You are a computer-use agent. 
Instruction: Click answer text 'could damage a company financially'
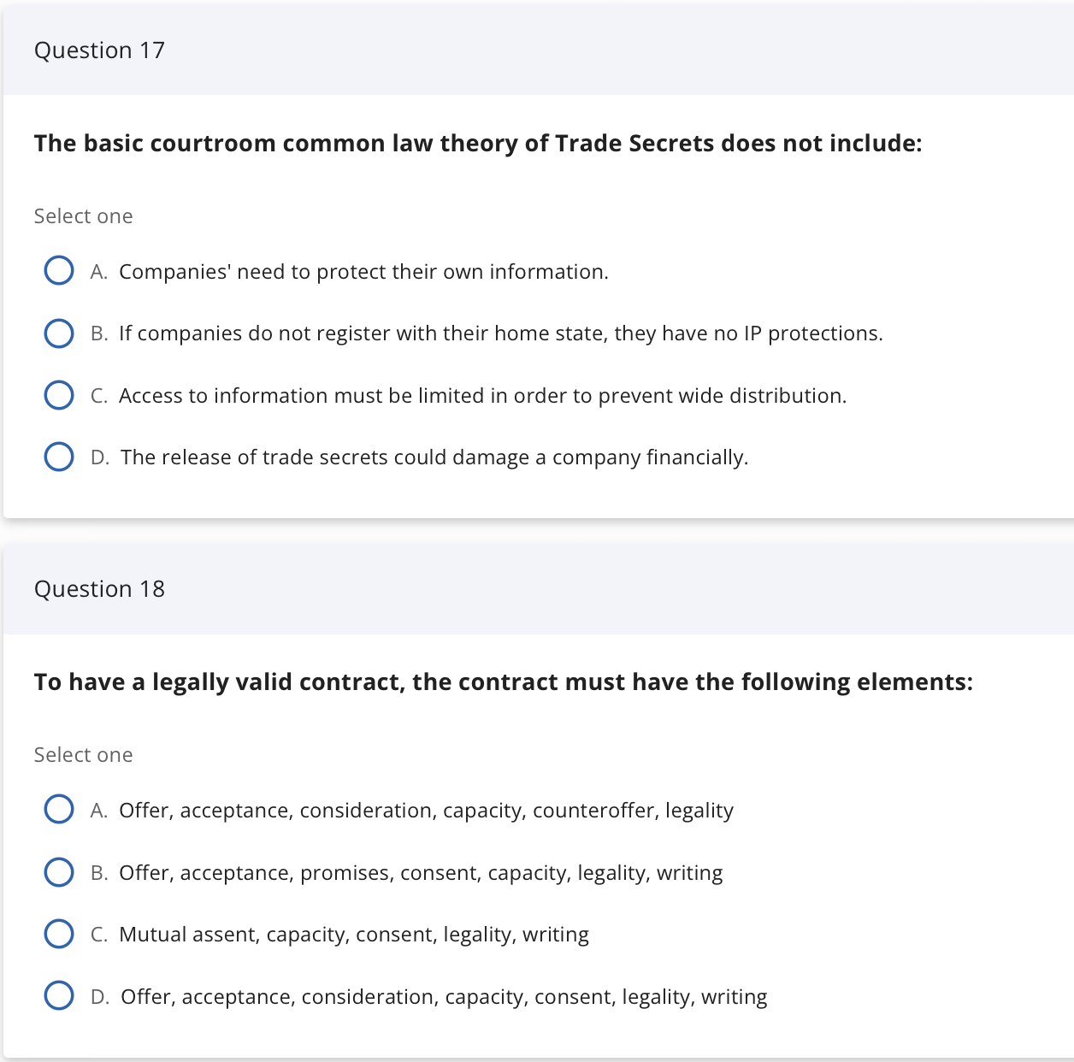pyautogui.click(x=434, y=457)
